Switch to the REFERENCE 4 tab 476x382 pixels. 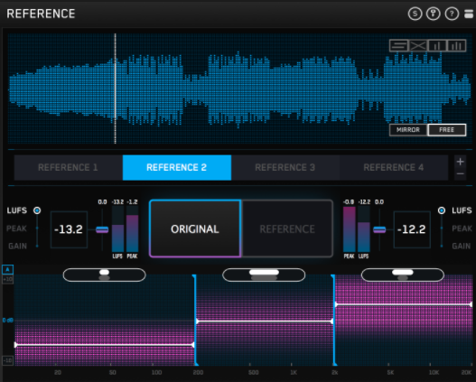point(394,167)
